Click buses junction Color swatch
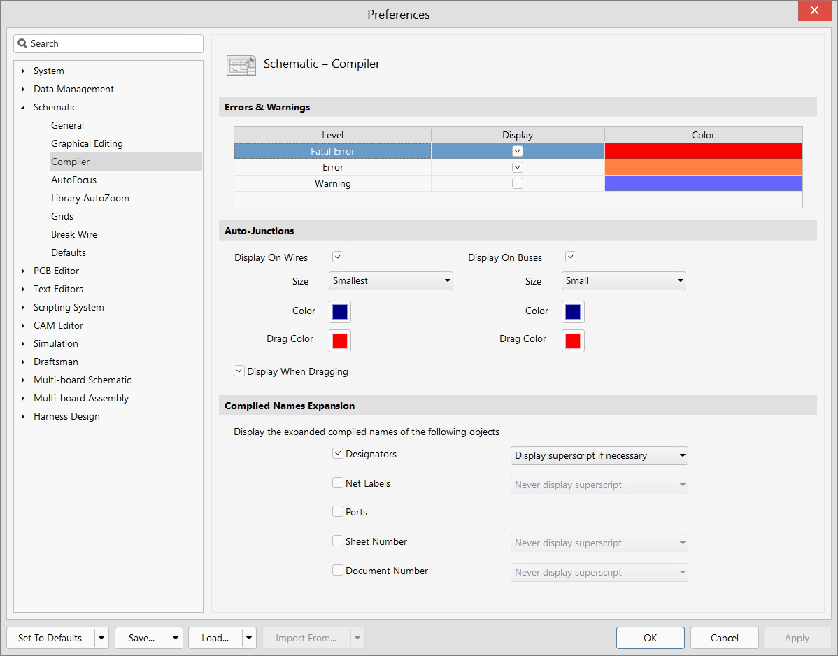The width and height of the screenshot is (838, 656). point(573,311)
